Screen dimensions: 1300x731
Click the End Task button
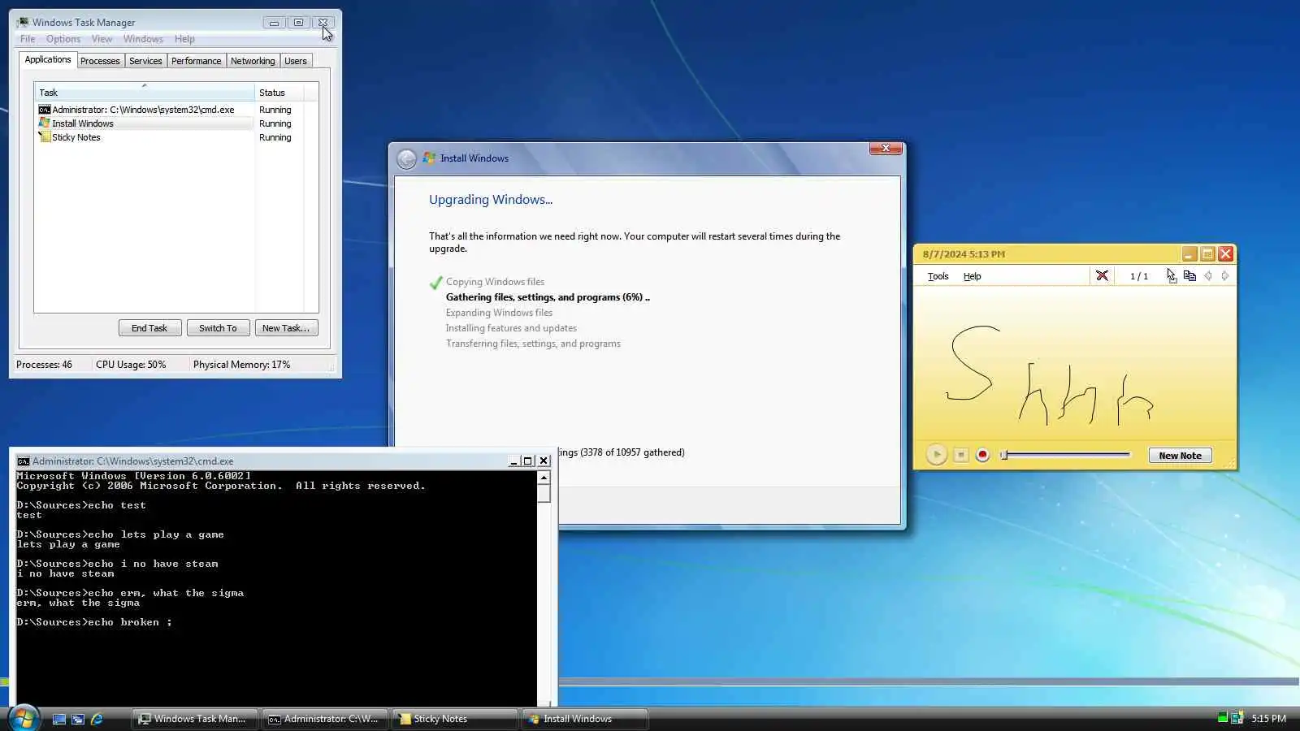click(149, 328)
